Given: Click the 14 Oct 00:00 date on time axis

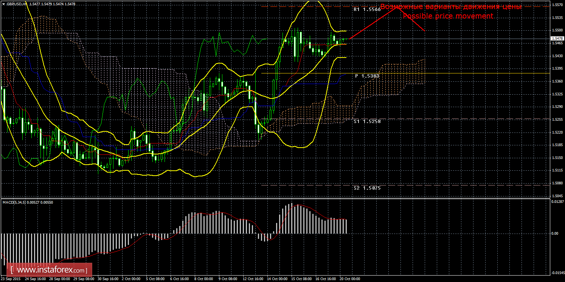Looking at the screenshot, I should pyautogui.click(x=277, y=279).
